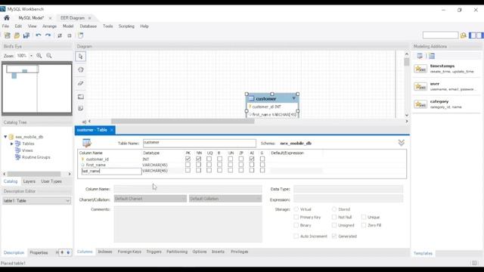Screen dimensions: 484x272
Task: Select the Virtual storage radio button
Action: tap(296, 209)
